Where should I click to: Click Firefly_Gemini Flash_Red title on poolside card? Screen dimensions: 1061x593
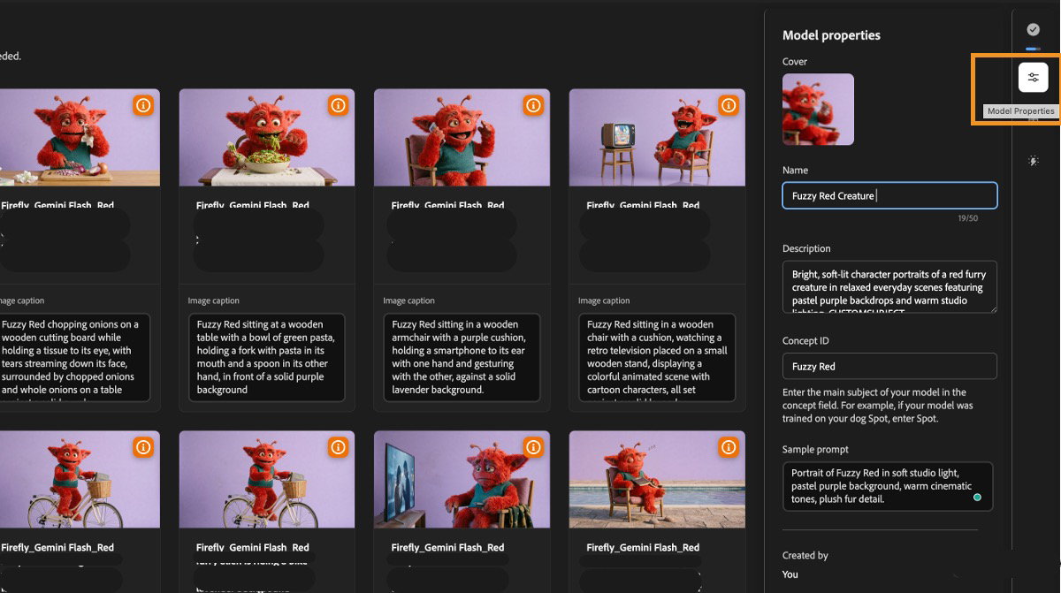(643, 548)
